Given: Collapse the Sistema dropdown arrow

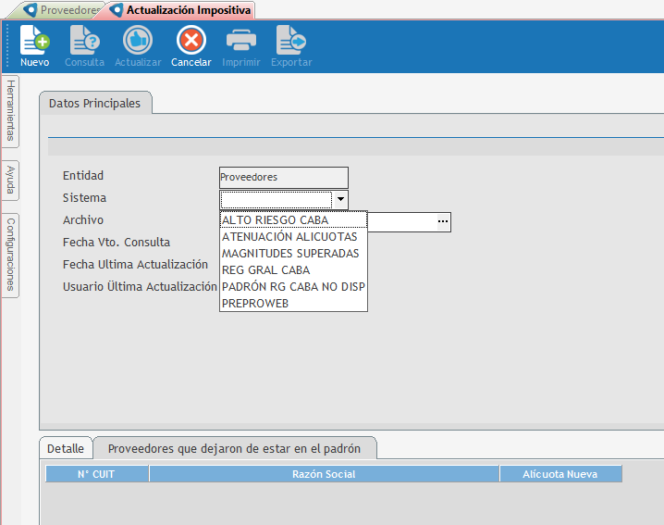Looking at the screenshot, I should (x=340, y=199).
